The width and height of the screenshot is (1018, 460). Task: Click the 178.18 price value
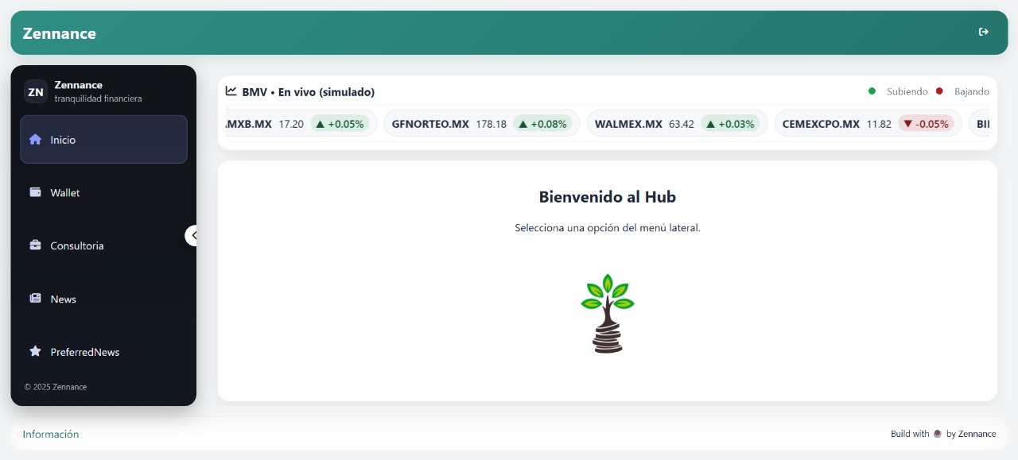491,124
